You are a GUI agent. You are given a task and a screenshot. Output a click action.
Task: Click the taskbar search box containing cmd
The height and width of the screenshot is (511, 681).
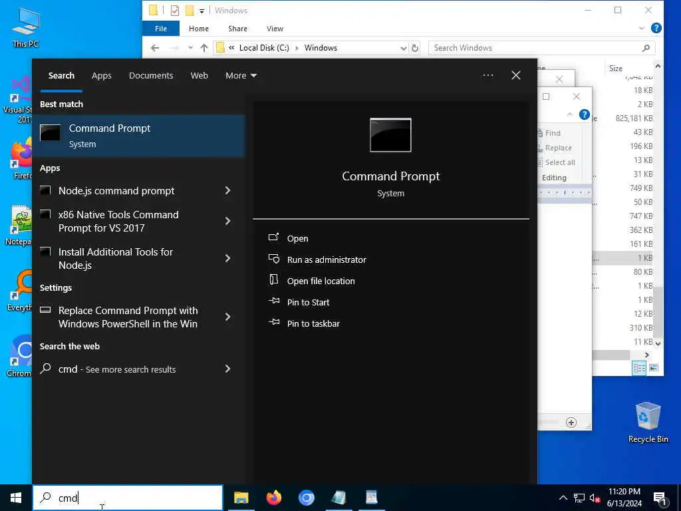tap(128, 498)
